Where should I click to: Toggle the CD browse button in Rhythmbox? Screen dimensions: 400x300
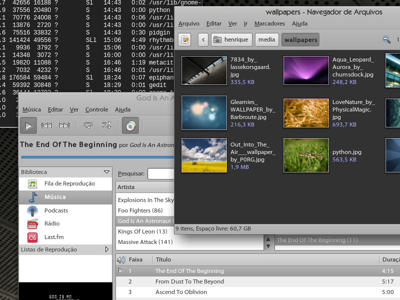point(130,126)
